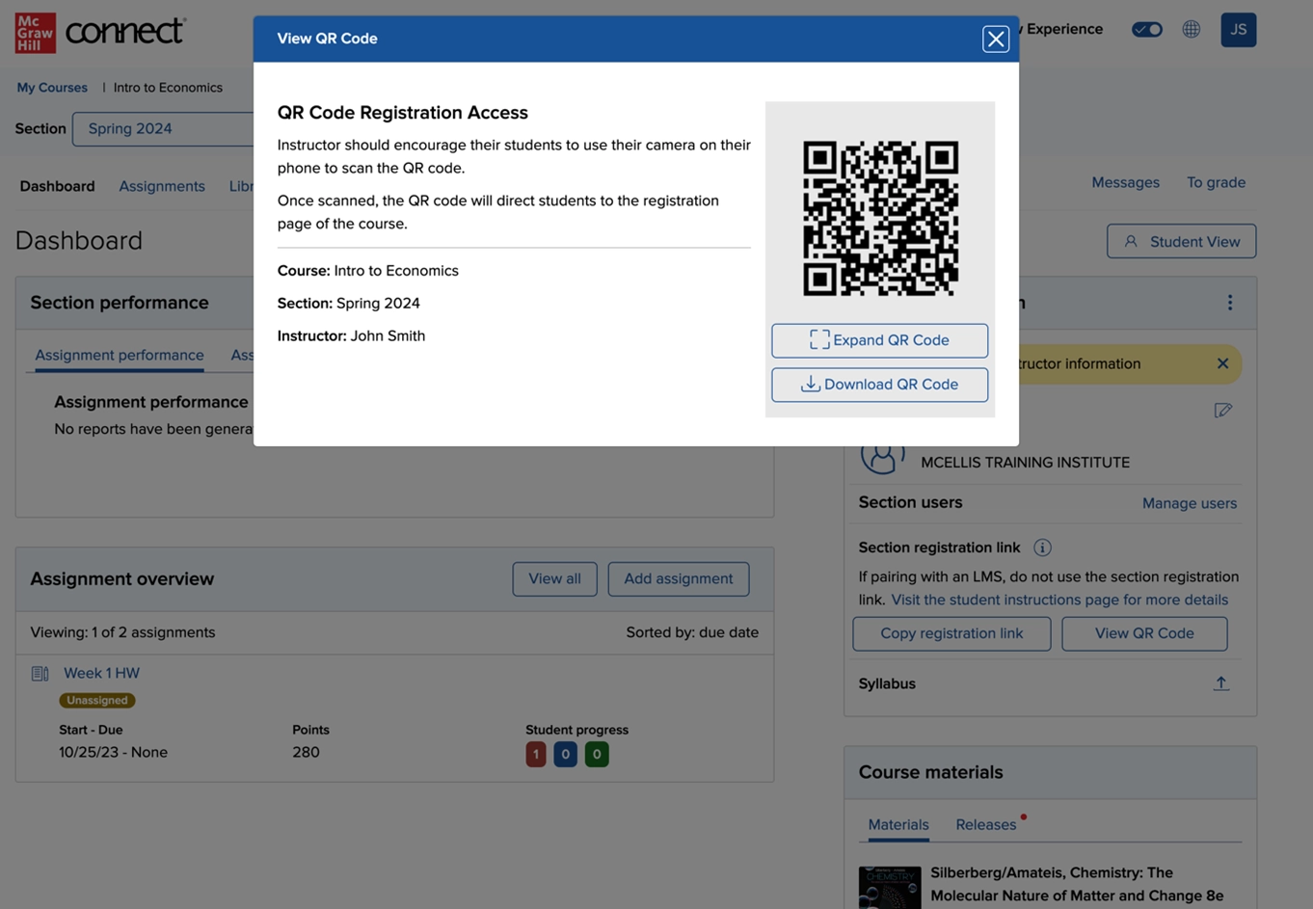Close the View QR Code dialog
Screen dimensions: 1313x909
(x=996, y=39)
